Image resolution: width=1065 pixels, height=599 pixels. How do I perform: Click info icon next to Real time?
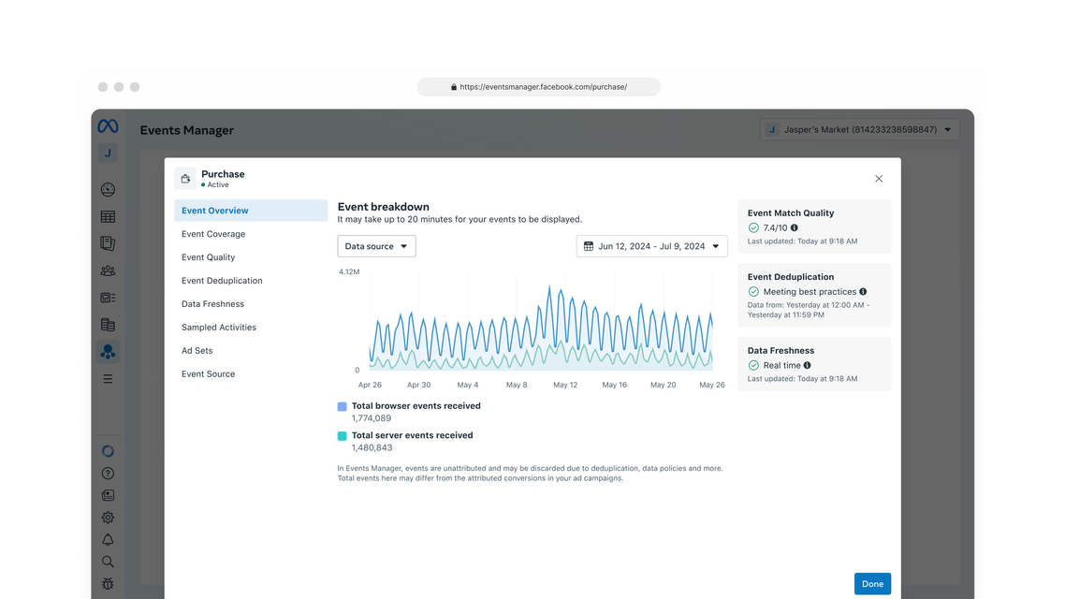pyautogui.click(x=808, y=365)
